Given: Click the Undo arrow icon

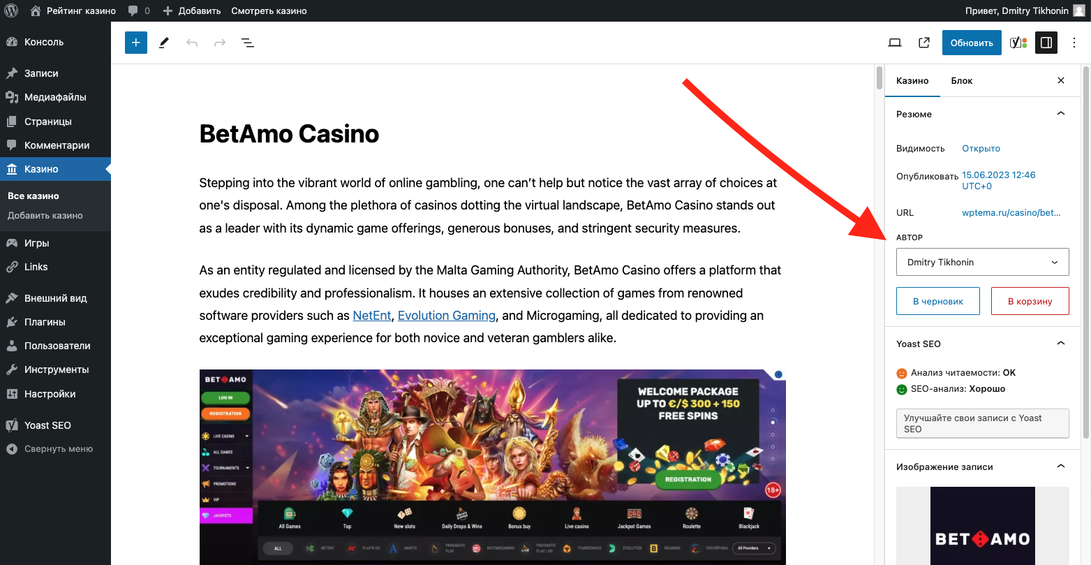Looking at the screenshot, I should [192, 43].
